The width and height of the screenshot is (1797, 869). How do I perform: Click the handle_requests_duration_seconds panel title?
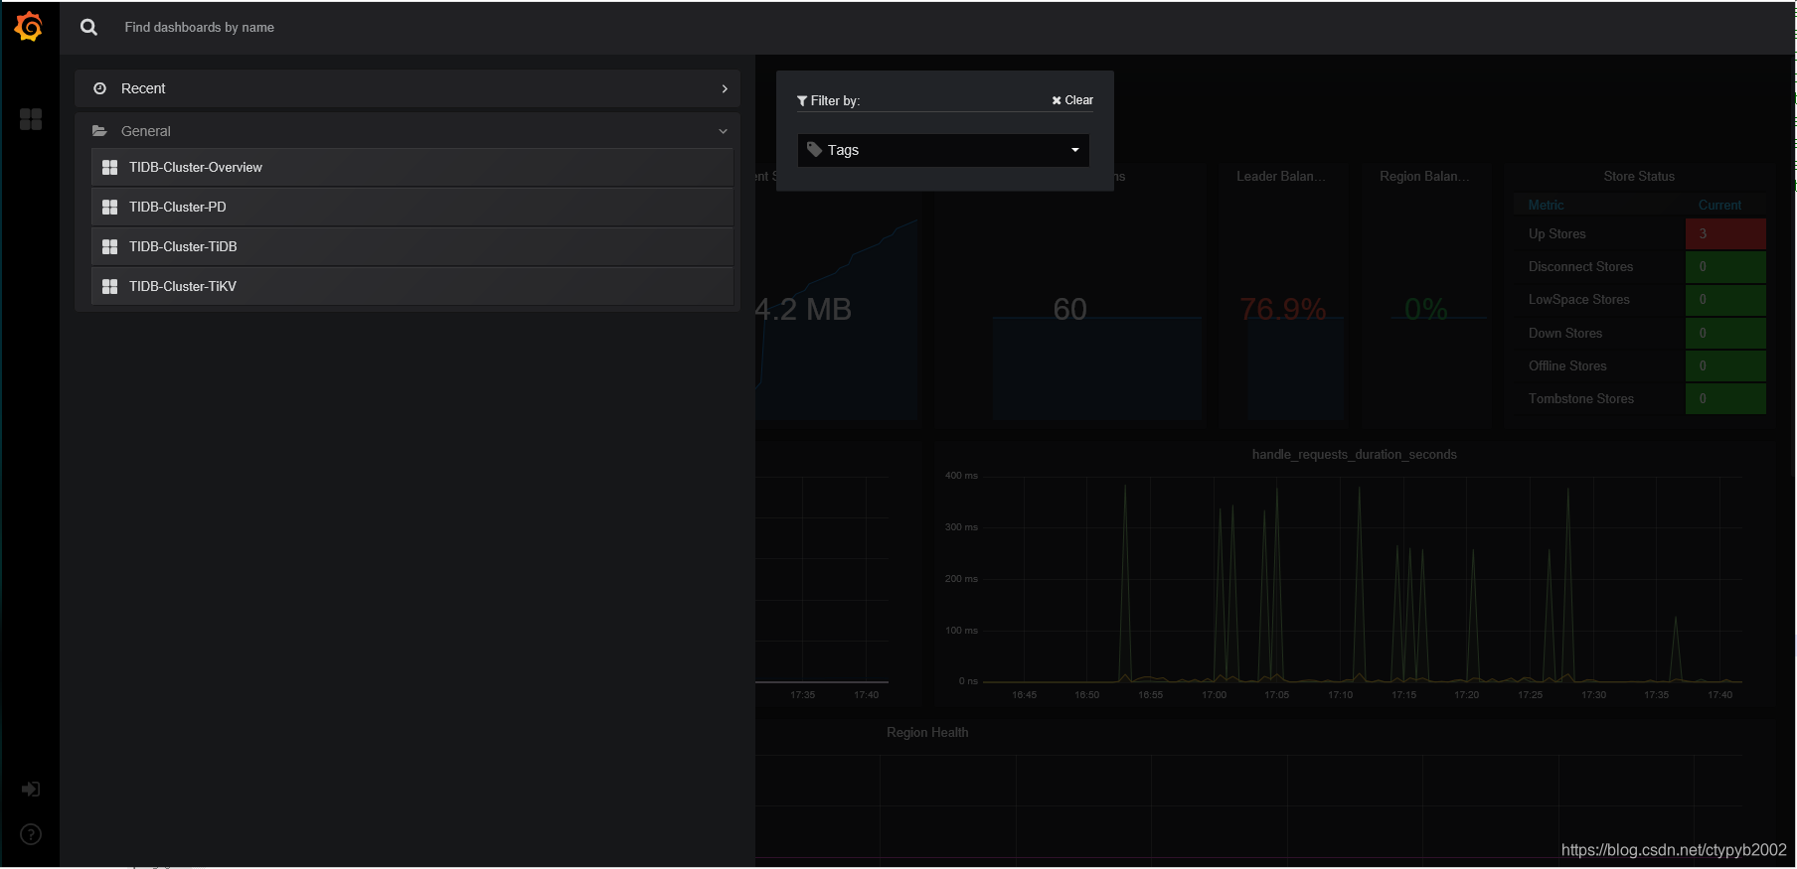(x=1354, y=455)
